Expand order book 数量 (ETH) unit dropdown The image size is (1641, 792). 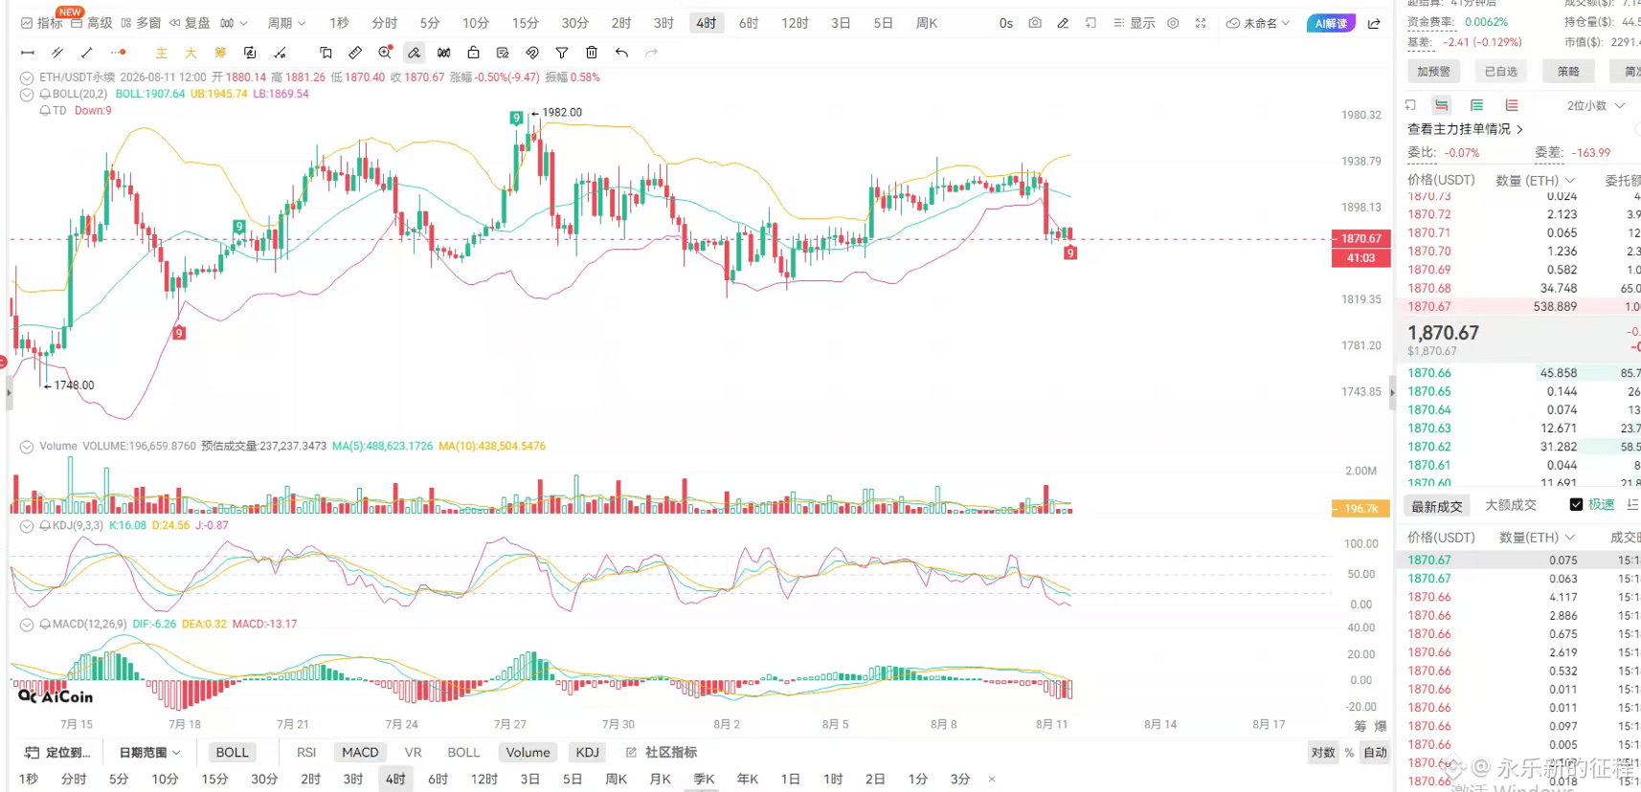click(1535, 180)
